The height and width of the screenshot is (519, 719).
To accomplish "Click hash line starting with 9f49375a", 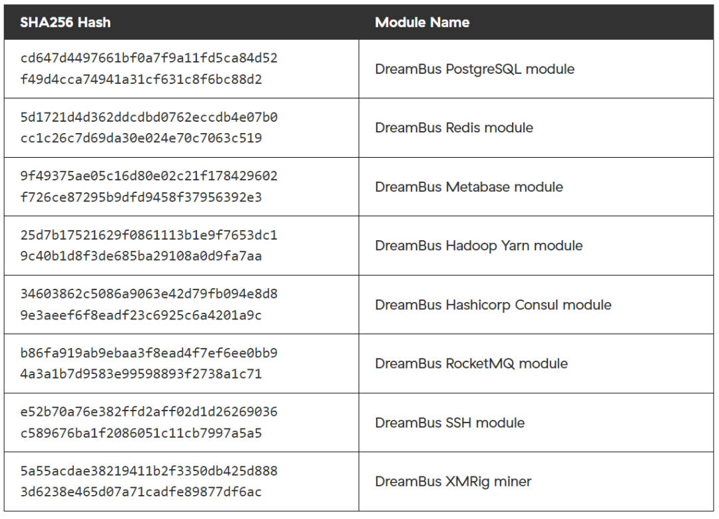I will click(x=149, y=176).
